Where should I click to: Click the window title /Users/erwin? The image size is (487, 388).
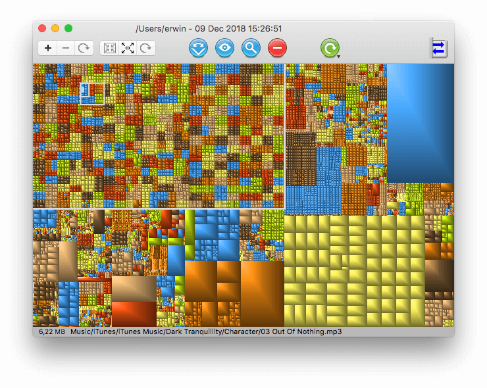point(209,28)
